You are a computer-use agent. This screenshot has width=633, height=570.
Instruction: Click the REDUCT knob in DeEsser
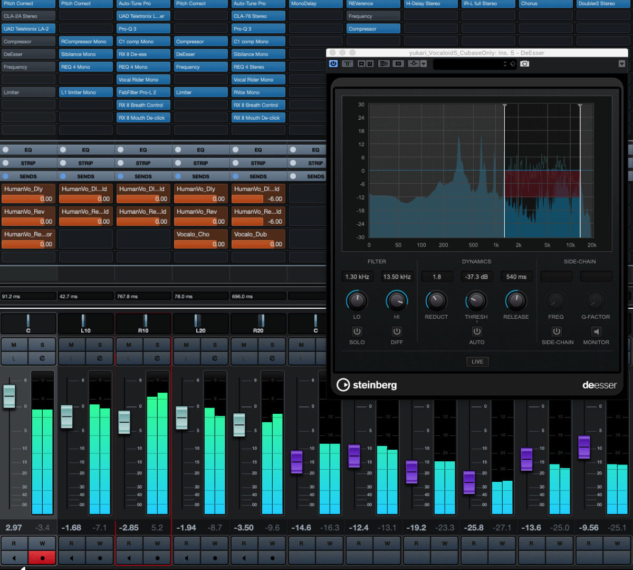point(436,301)
